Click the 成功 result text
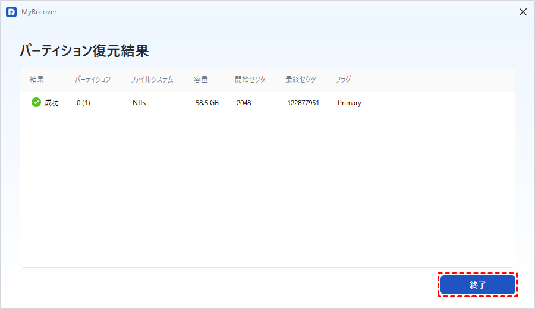The image size is (535, 309). [52, 103]
